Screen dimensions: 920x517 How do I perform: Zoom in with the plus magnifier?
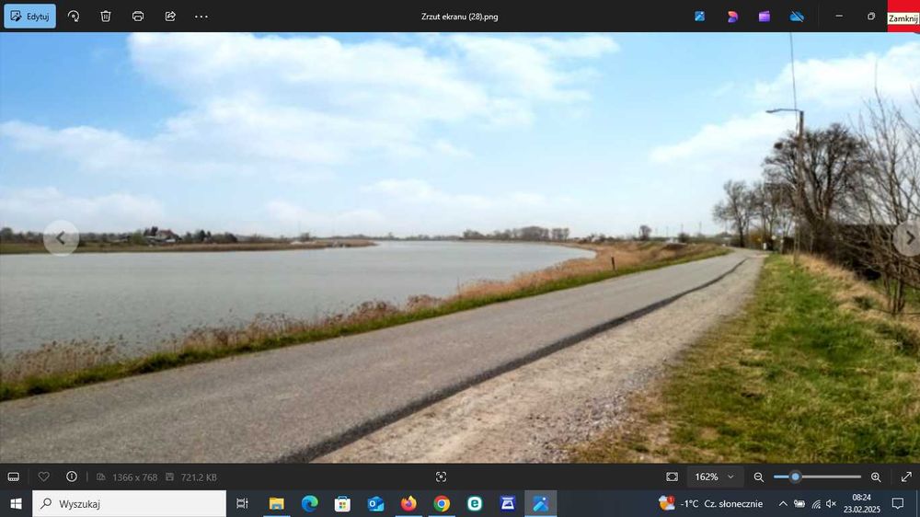[876, 477]
